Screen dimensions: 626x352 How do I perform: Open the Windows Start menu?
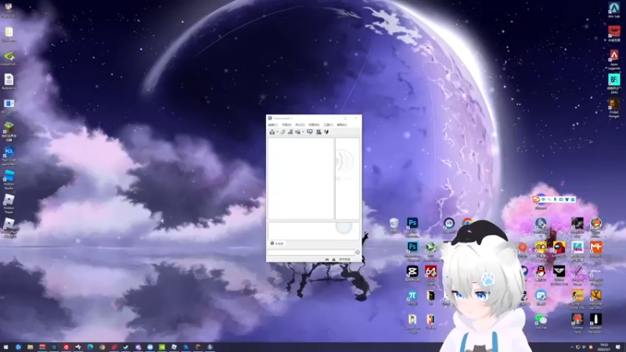(x=5, y=347)
